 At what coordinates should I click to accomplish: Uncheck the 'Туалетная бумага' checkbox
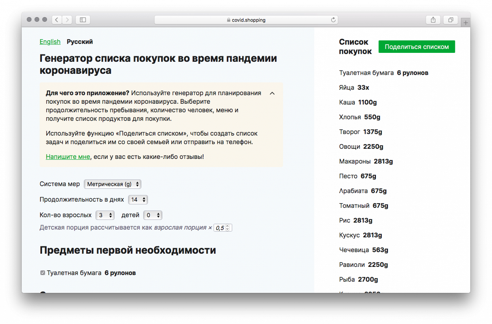43,273
